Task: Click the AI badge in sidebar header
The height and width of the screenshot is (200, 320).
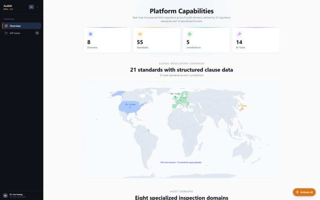Action: [31, 7]
